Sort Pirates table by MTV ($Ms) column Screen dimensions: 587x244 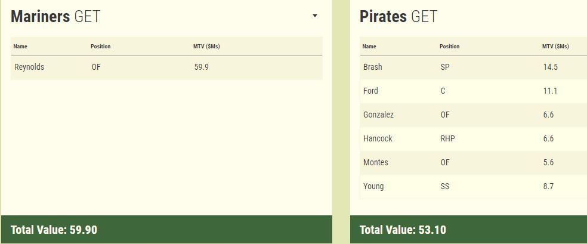555,47
